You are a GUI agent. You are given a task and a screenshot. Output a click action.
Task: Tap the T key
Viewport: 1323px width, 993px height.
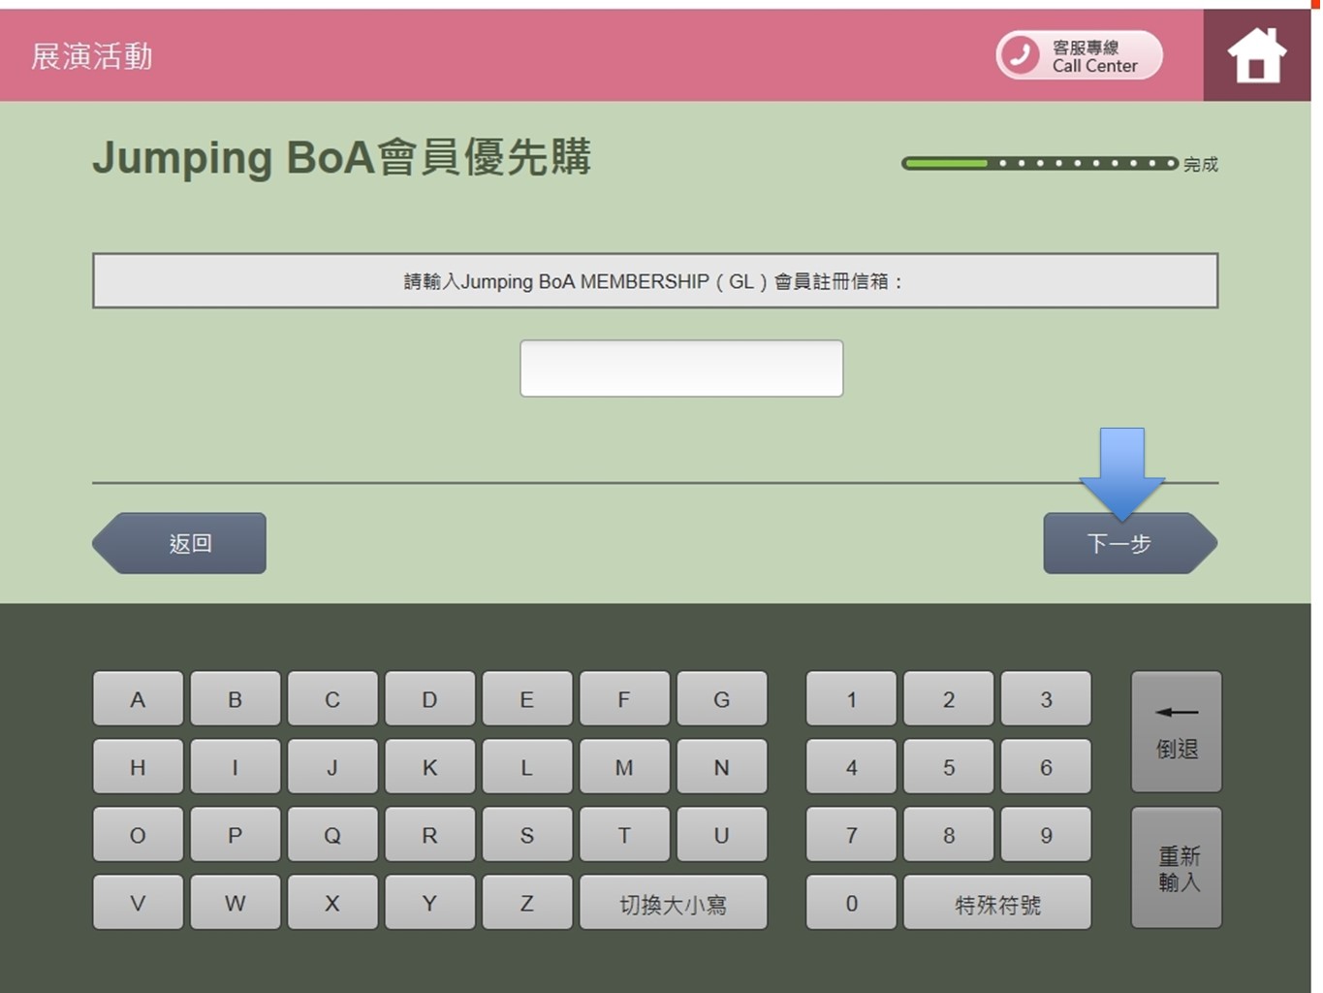(624, 835)
